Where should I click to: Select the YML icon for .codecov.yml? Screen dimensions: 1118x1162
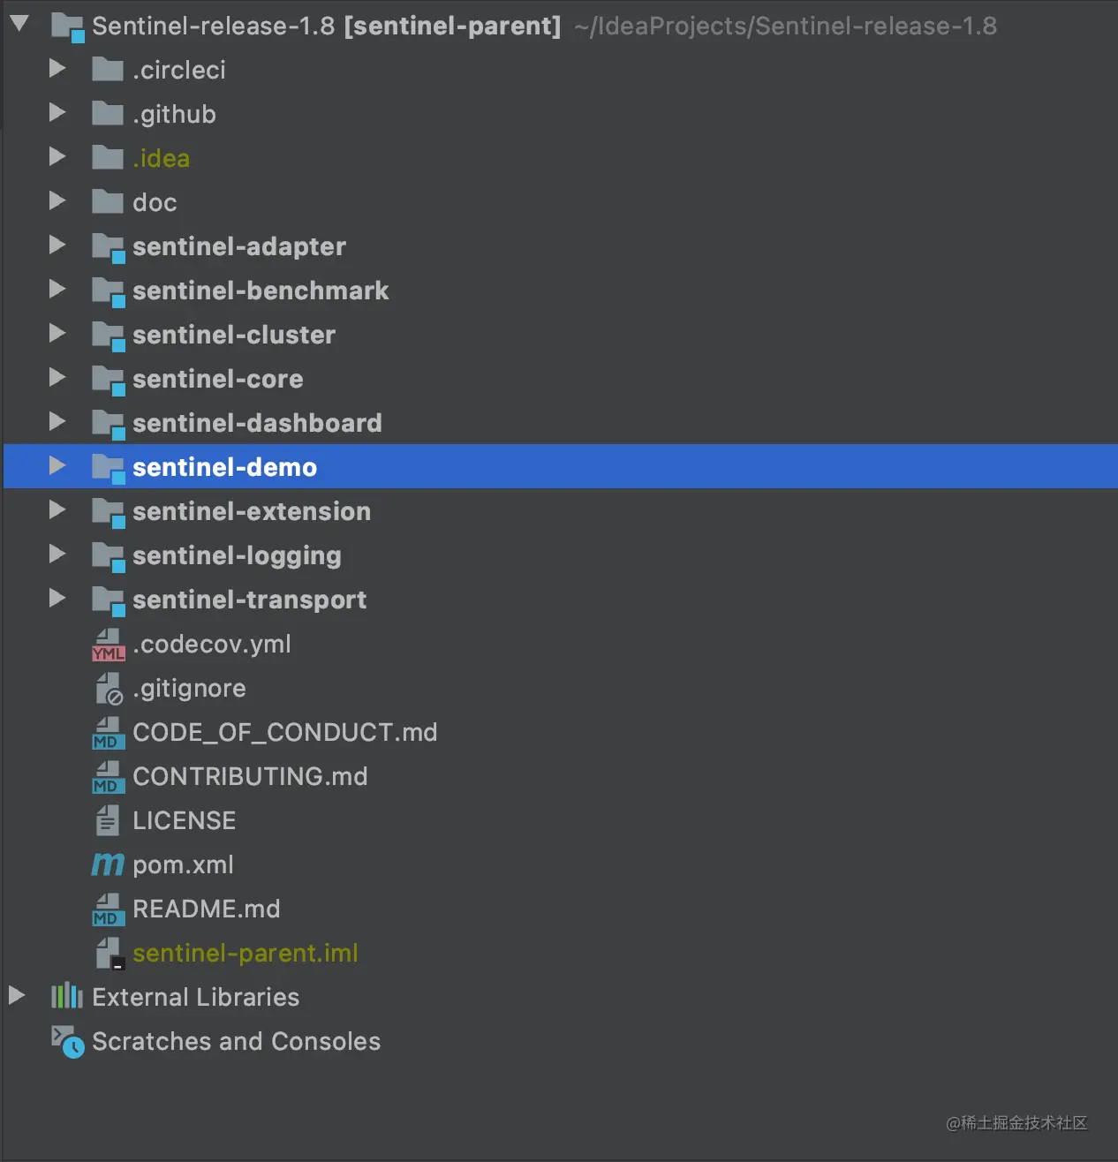click(x=107, y=644)
